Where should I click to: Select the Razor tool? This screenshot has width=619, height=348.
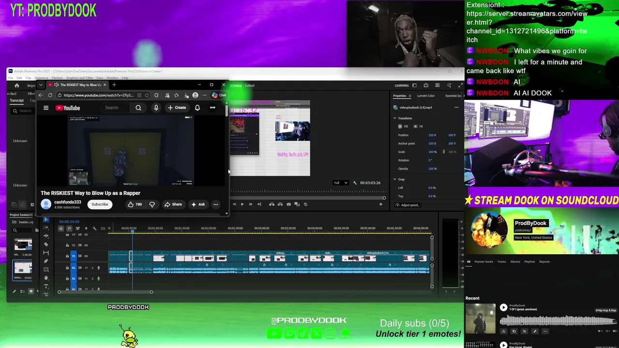pyautogui.click(x=46, y=244)
